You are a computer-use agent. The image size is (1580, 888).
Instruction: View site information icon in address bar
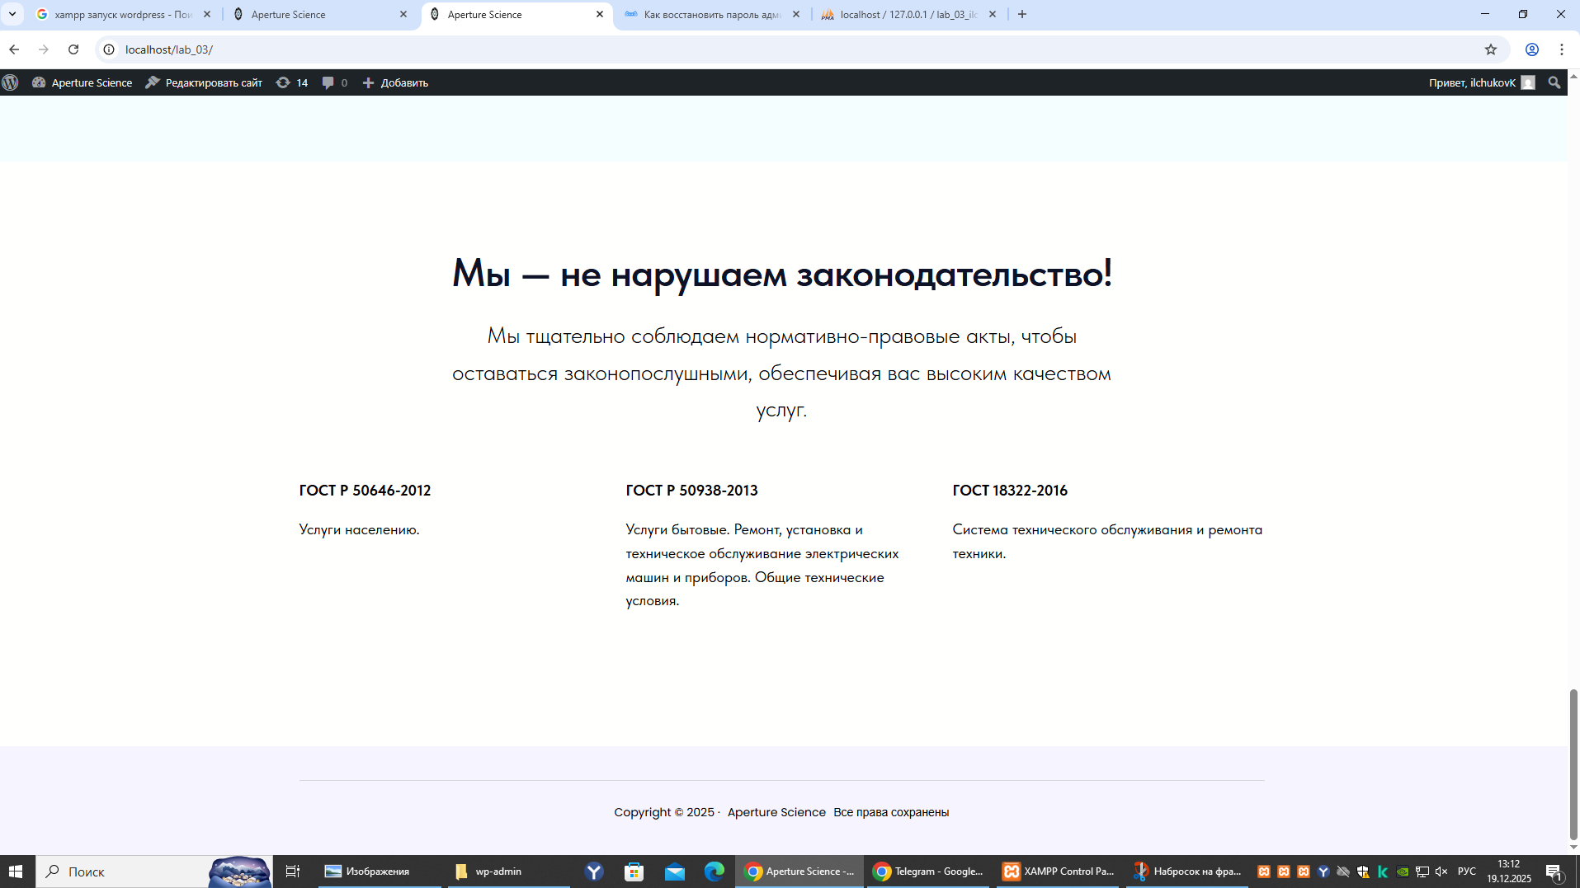109,49
